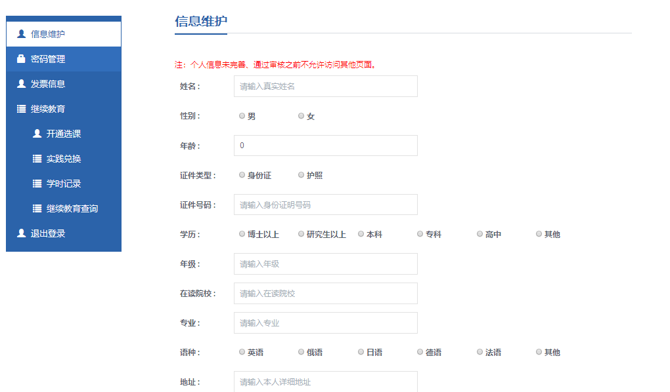The image size is (670, 392).
Task: Select 男 gender radio button
Action: (242, 115)
